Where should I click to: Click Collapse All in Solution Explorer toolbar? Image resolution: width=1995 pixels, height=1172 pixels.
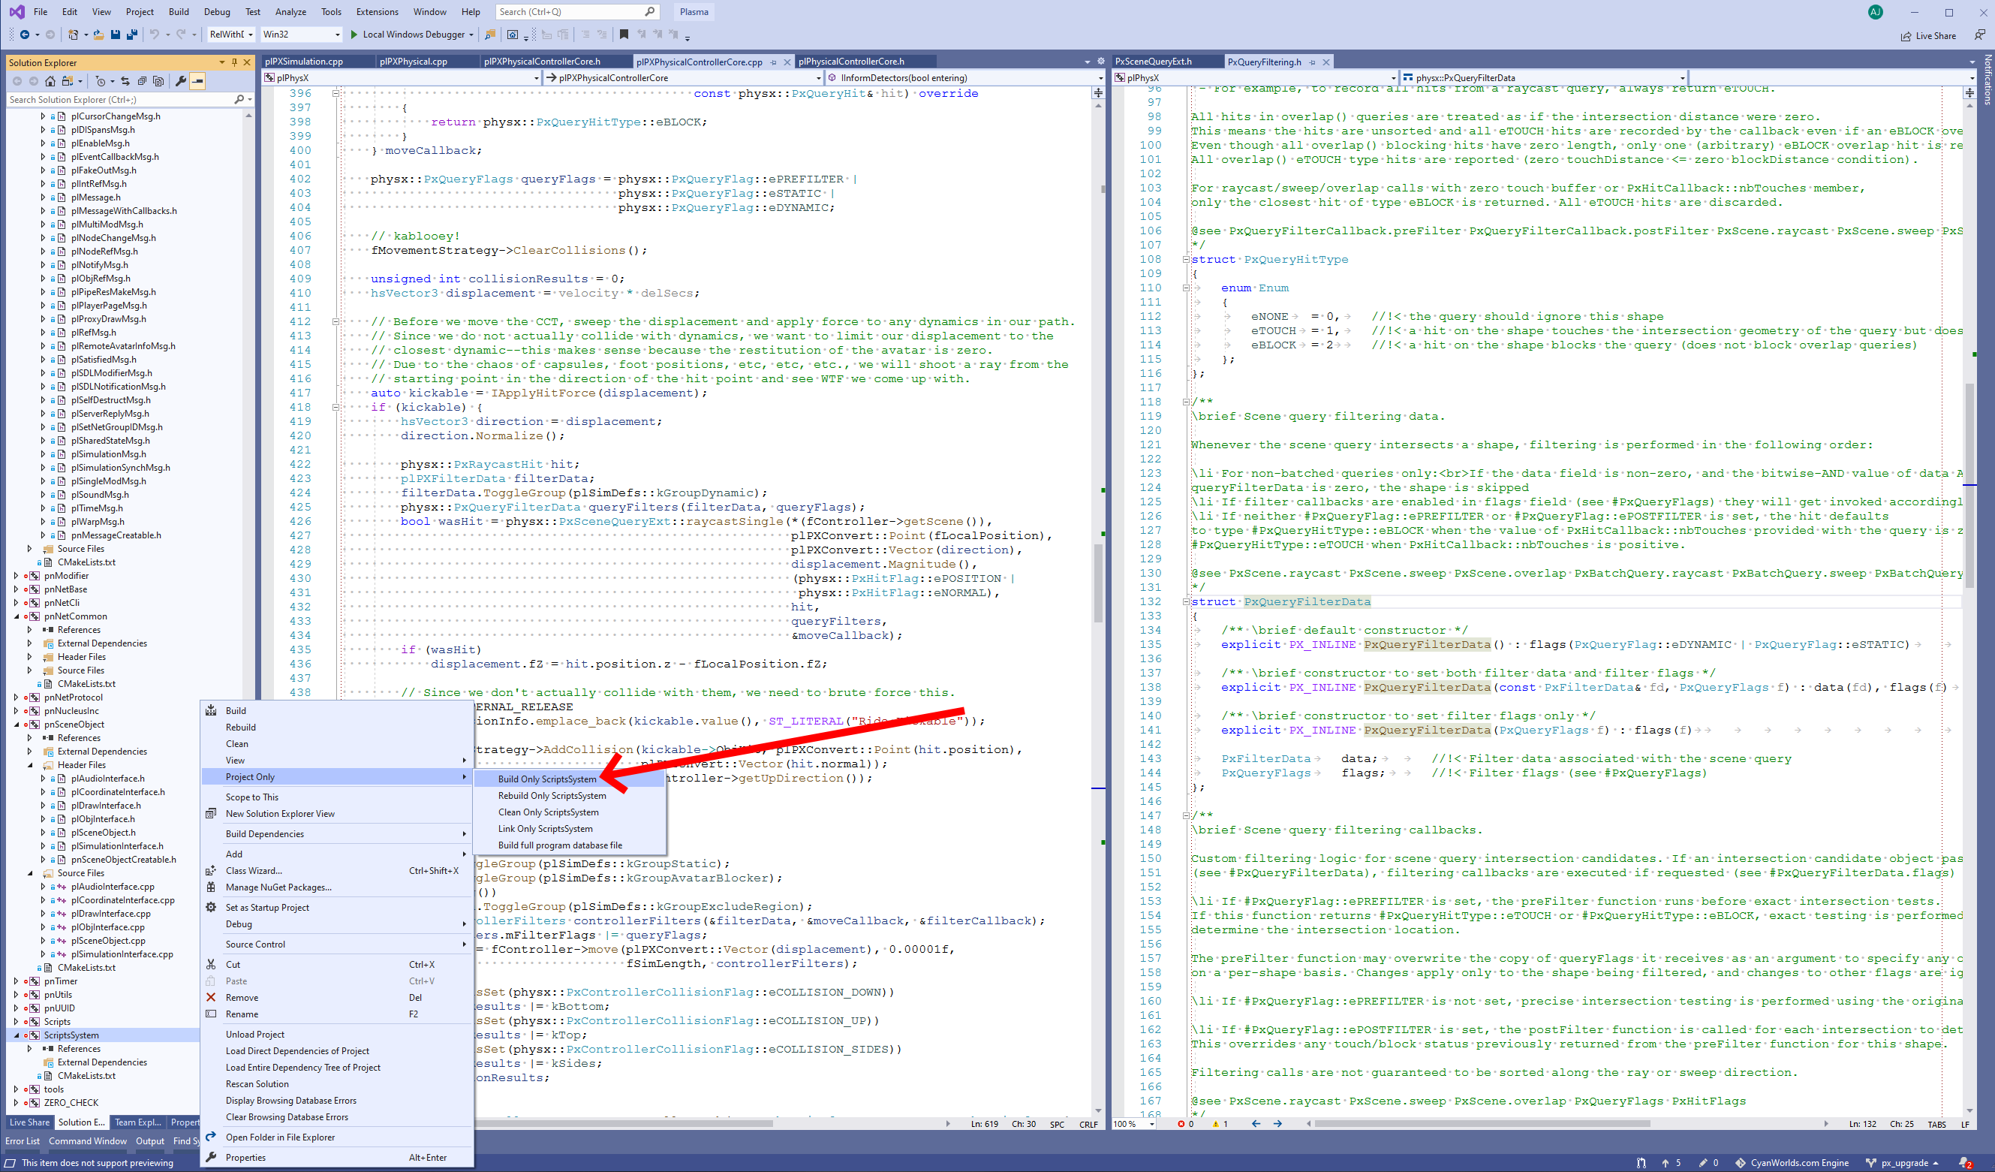point(142,81)
